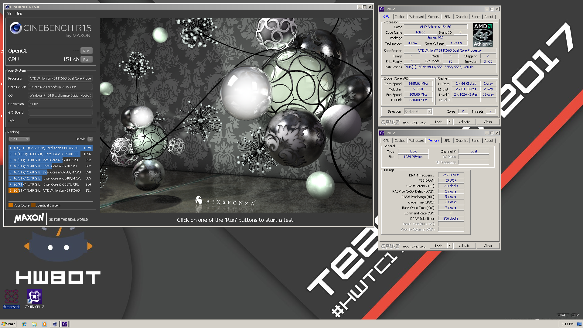Launch Internet Explorer from the taskbar

24,324
